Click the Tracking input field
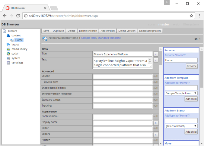Viewport: 204px width, 146px height. (123, 106)
